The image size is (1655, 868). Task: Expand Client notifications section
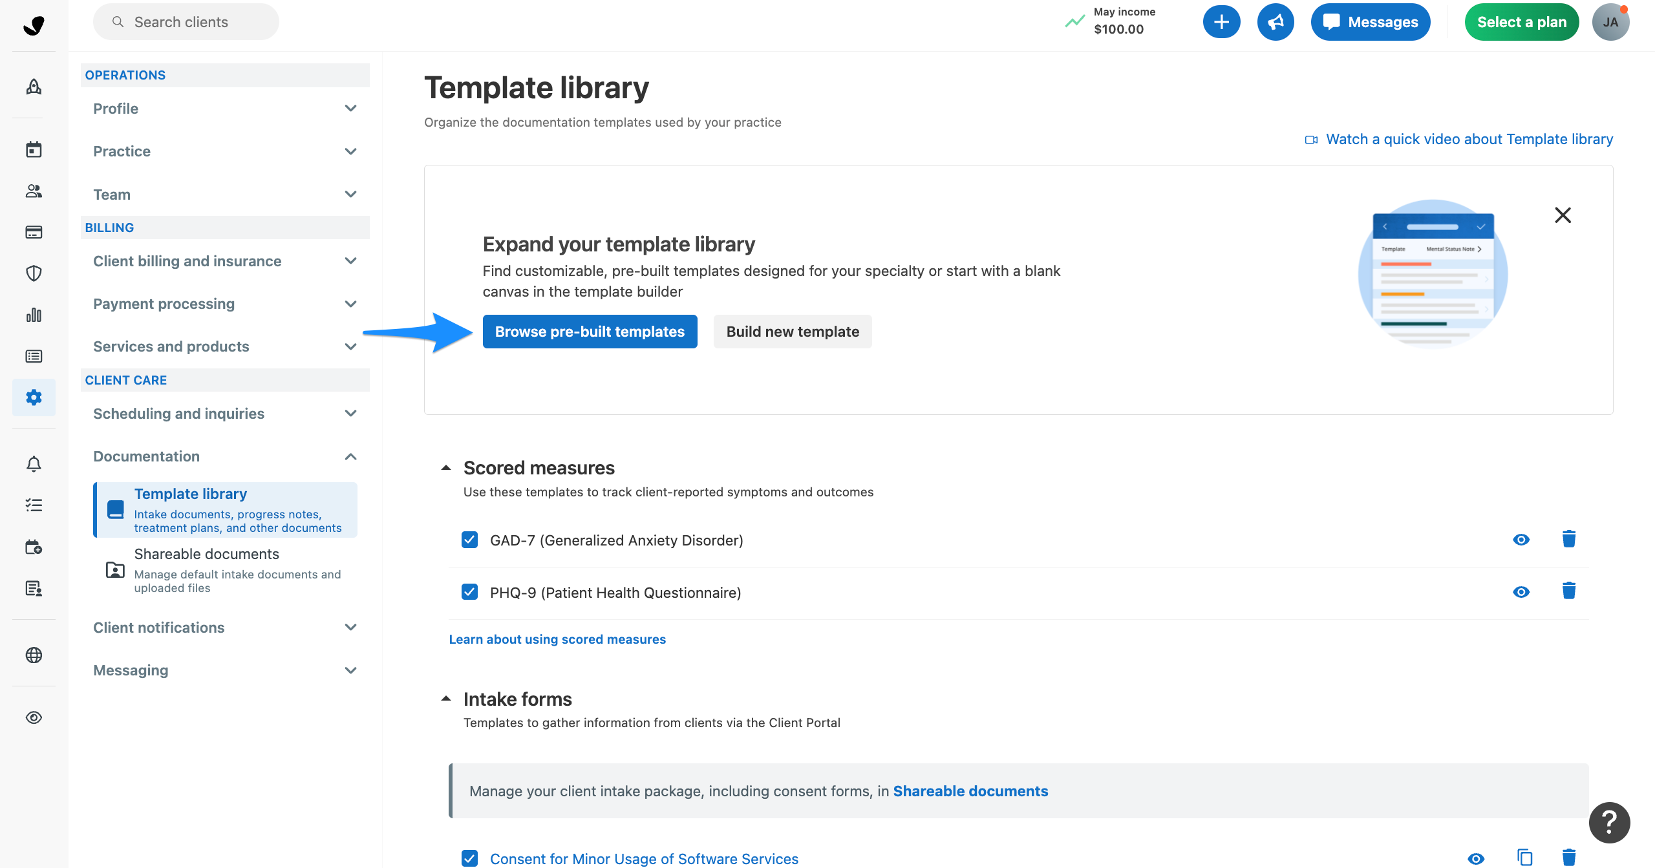(x=225, y=628)
